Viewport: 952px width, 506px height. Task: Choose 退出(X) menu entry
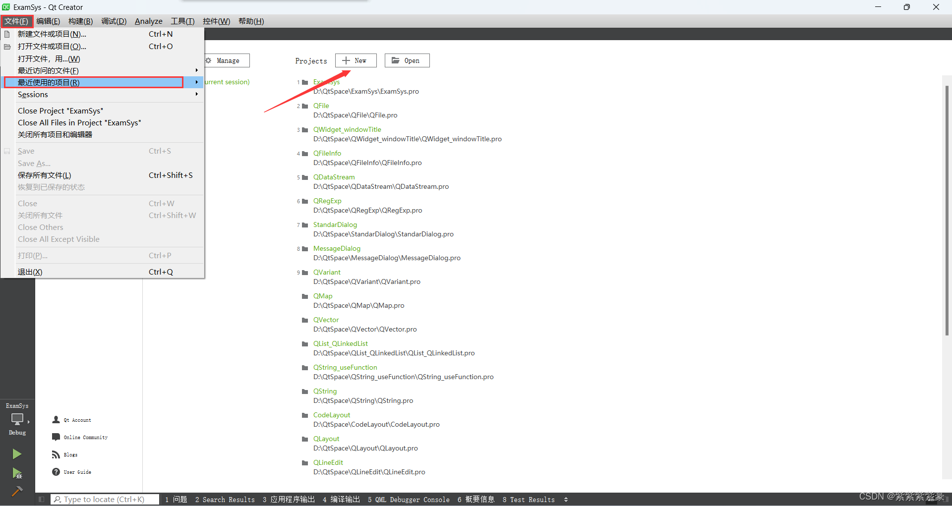(x=103, y=272)
